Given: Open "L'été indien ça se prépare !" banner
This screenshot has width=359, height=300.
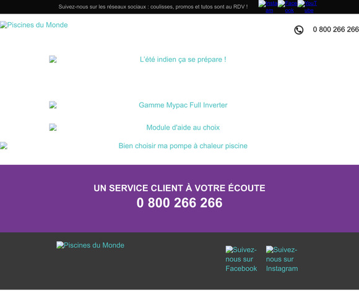Looking at the screenshot, I should pos(183,59).
